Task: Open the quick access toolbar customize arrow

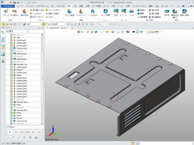Action: click(34, 2)
